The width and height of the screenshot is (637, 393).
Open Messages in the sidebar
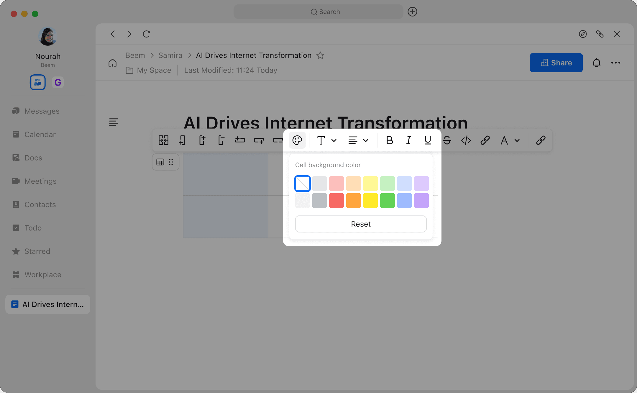pos(42,111)
